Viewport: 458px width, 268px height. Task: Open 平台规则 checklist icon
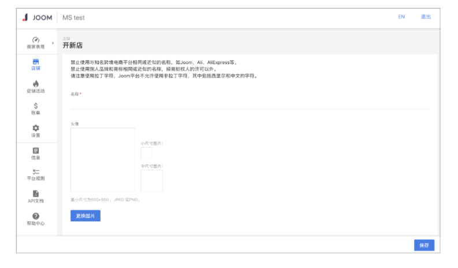(x=36, y=172)
